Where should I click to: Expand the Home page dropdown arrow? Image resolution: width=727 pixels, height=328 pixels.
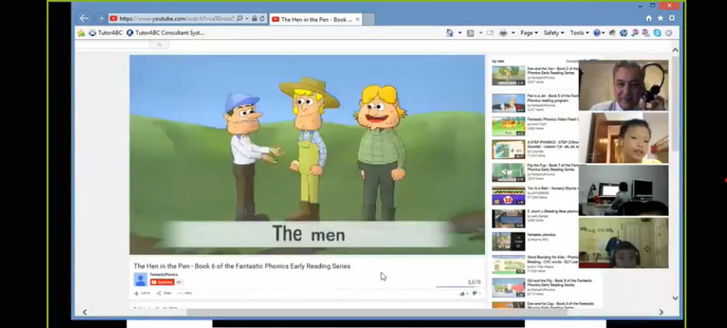pyautogui.click(x=459, y=33)
